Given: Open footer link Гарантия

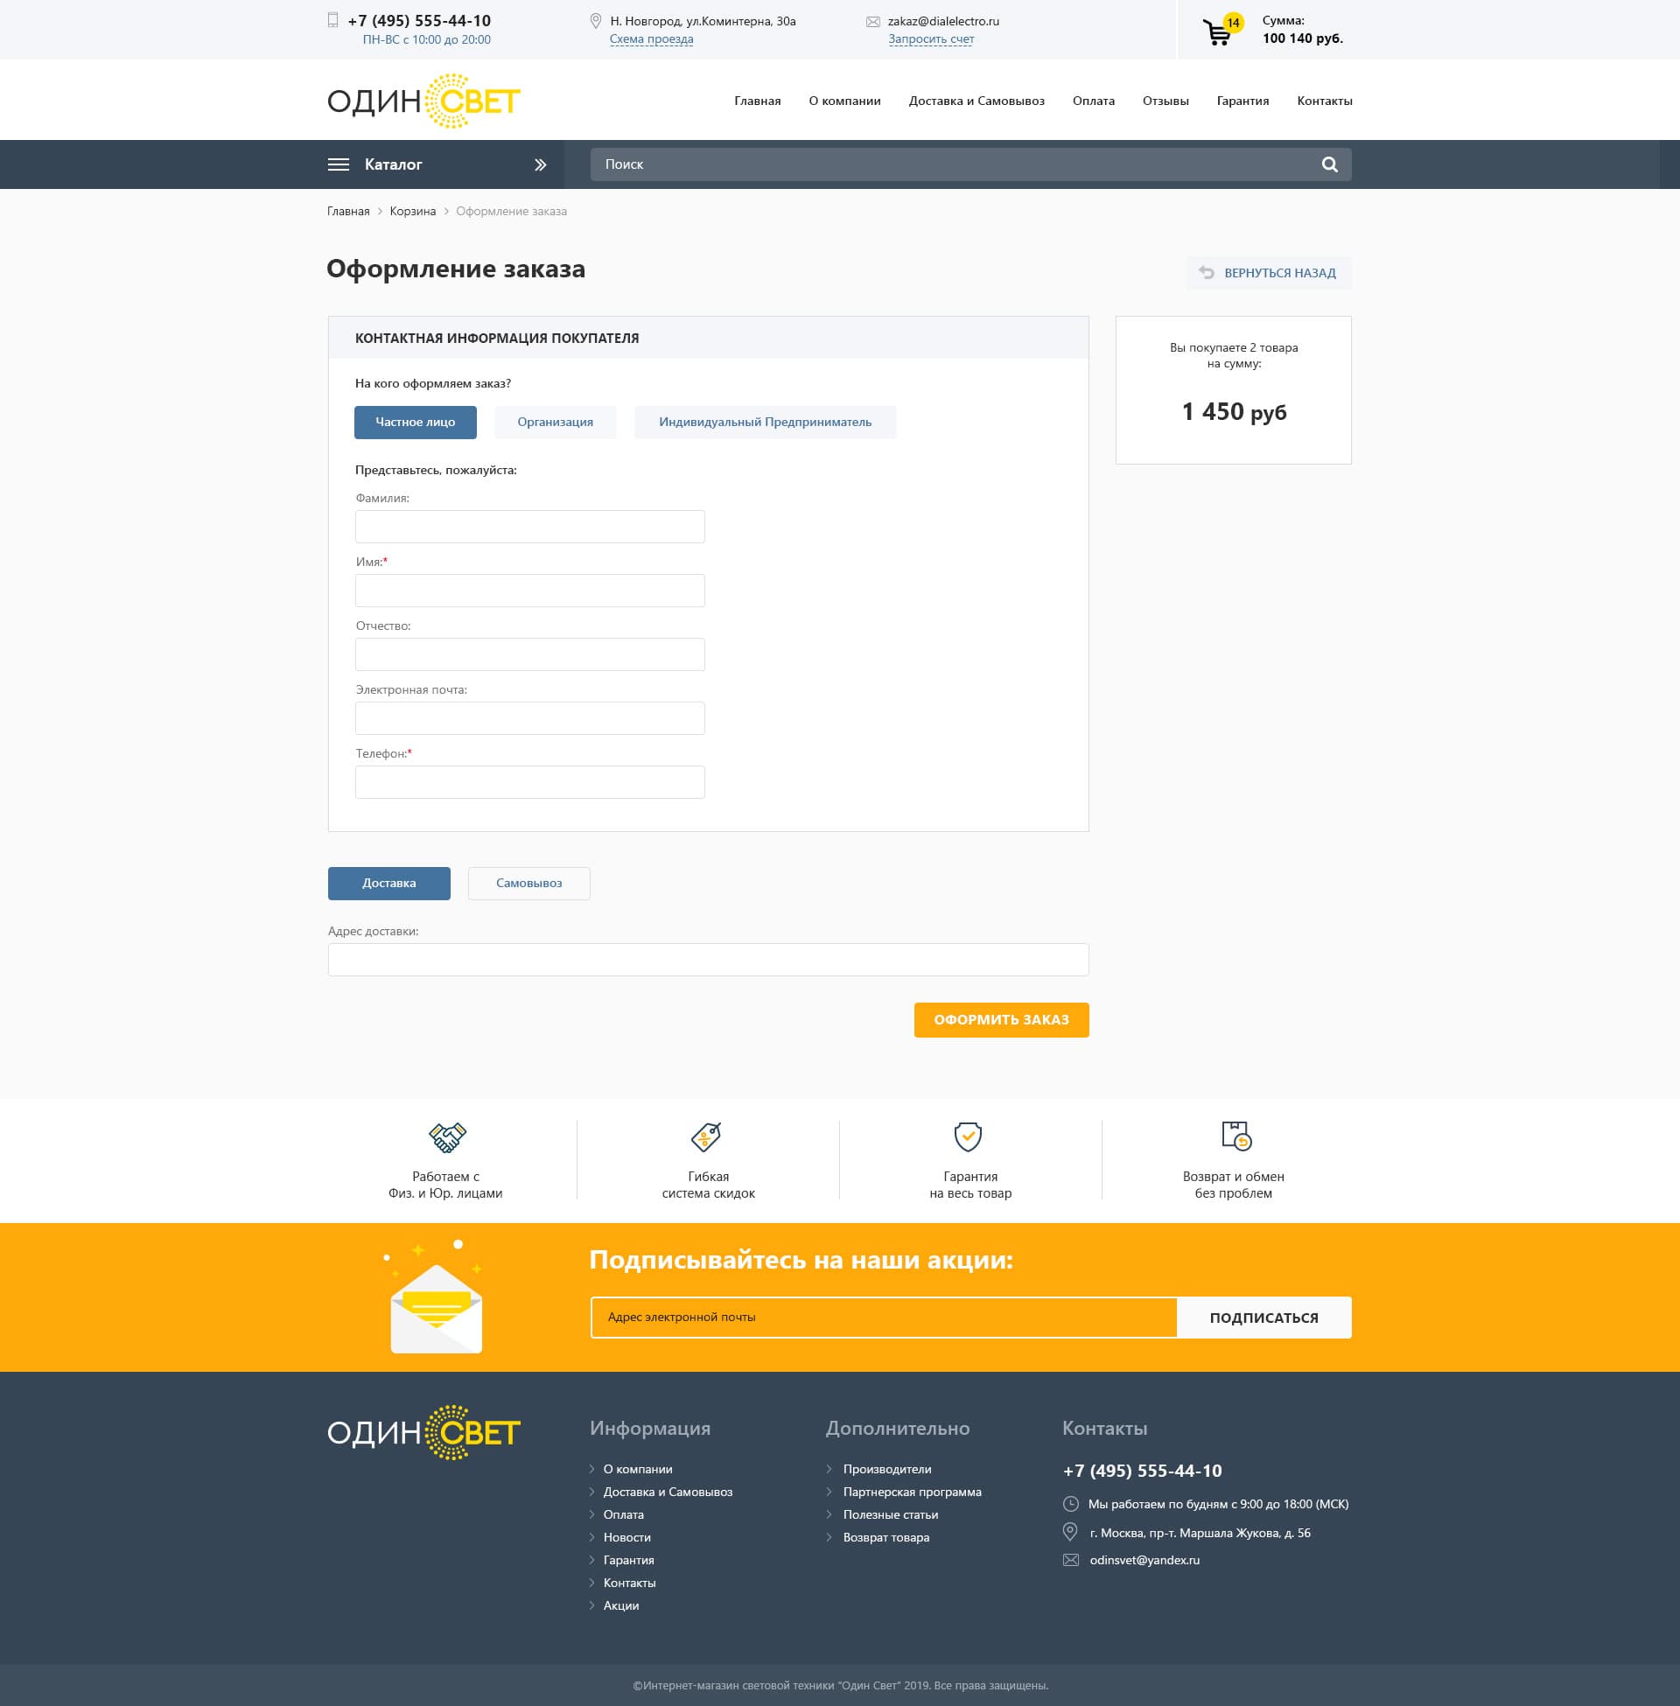Looking at the screenshot, I should 629,1561.
